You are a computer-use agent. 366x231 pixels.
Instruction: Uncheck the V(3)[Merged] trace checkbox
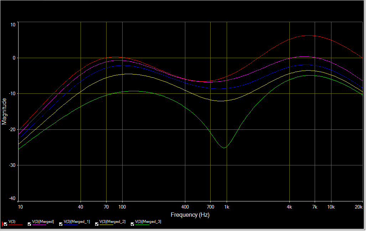pos(30,224)
